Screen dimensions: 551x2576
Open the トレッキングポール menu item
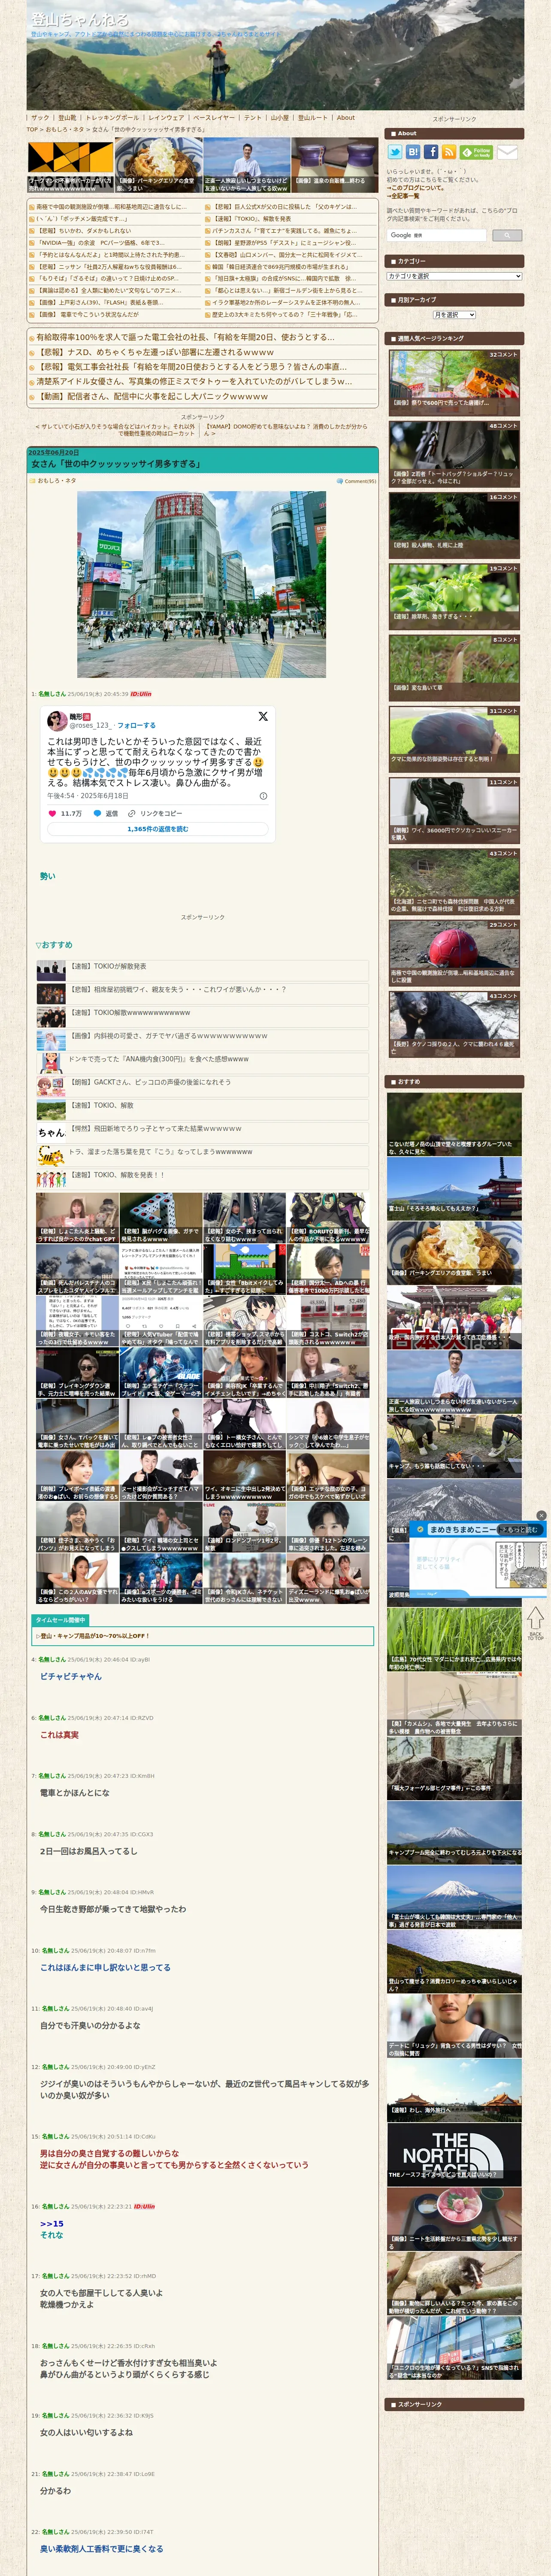point(112,118)
